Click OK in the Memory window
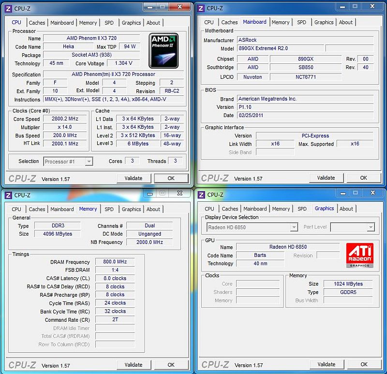 click(x=171, y=365)
